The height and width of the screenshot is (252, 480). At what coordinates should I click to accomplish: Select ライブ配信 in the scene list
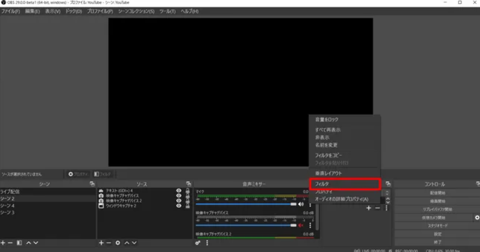[x=10, y=191]
